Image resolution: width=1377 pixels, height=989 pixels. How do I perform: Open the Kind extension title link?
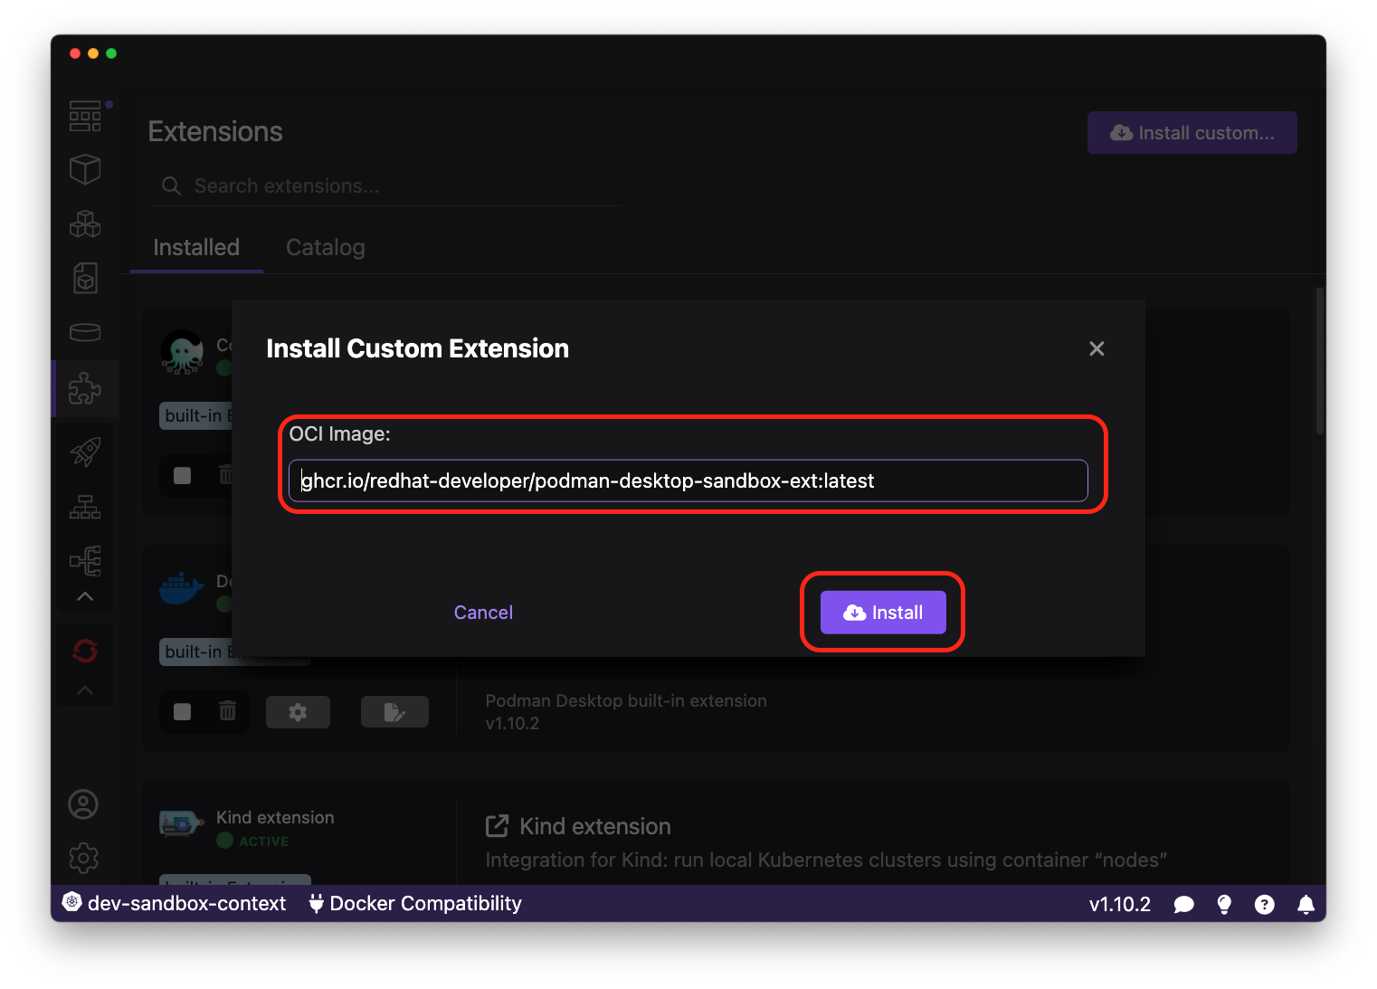pyautogui.click(x=595, y=826)
